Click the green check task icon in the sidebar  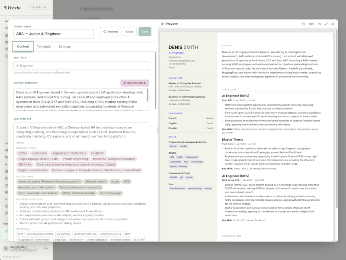(6, 231)
